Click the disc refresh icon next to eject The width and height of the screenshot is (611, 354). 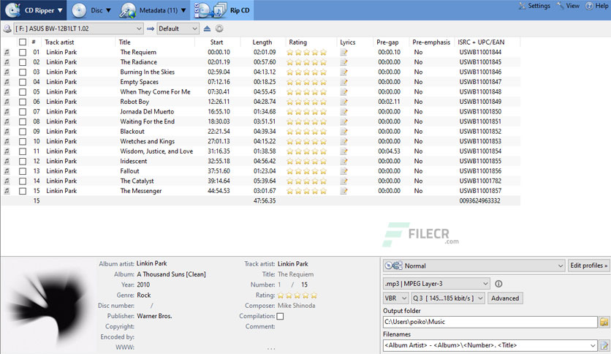click(x=219, y=29)
